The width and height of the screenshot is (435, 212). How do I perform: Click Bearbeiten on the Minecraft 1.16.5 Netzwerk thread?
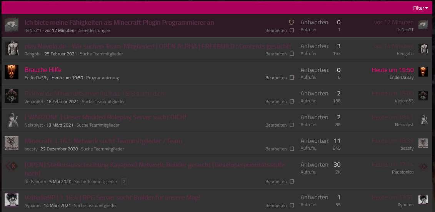tap(276, 149)
